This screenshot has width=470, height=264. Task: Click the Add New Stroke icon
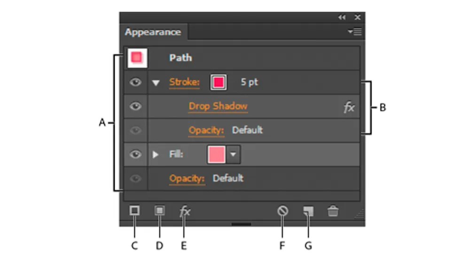click(x=134, y=211)
